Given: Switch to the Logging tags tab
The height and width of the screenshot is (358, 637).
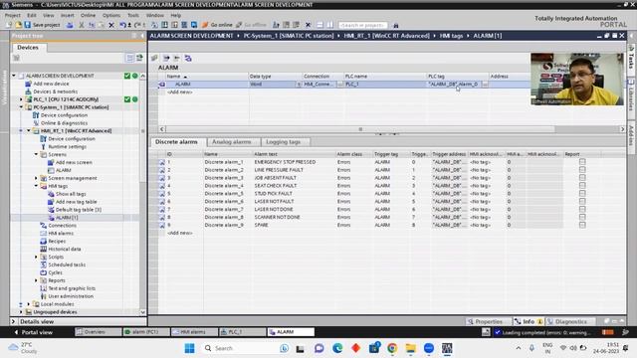Looking at the screenshot, I should point(283,142).
